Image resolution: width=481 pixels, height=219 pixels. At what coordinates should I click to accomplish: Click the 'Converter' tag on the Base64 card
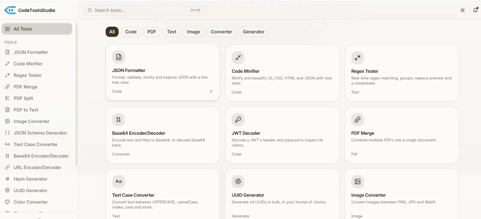(121, 154)
